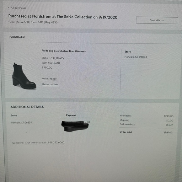The width and height of the screenshot is (182, 182).
Task: Click the PURCHASED section header
Action: pyautogui.click(x=17, y=37)
